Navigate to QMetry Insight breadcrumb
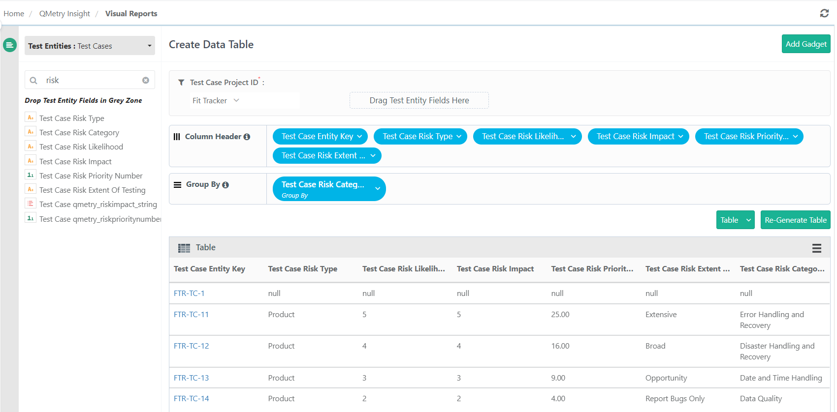The height and width of the screenshot is (412, 837). (64, 14)
